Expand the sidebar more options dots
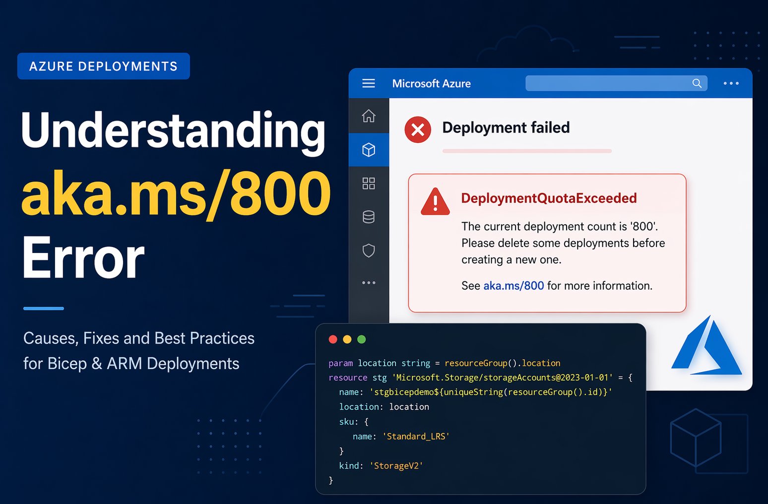The image size is (768, 504). coord(369,283)
